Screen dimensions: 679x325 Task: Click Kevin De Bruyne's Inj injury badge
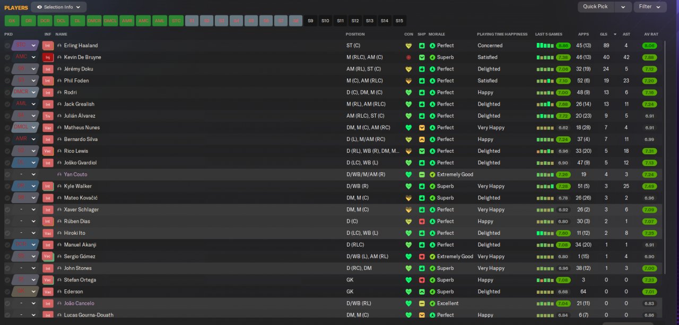(48, 57)
